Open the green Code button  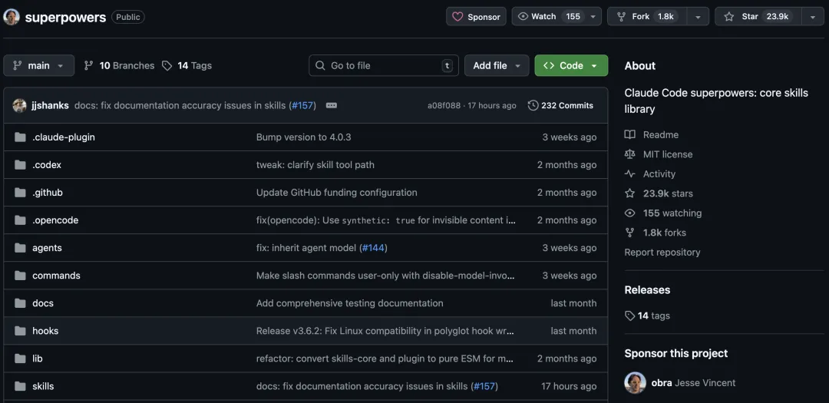coord(571,66)
